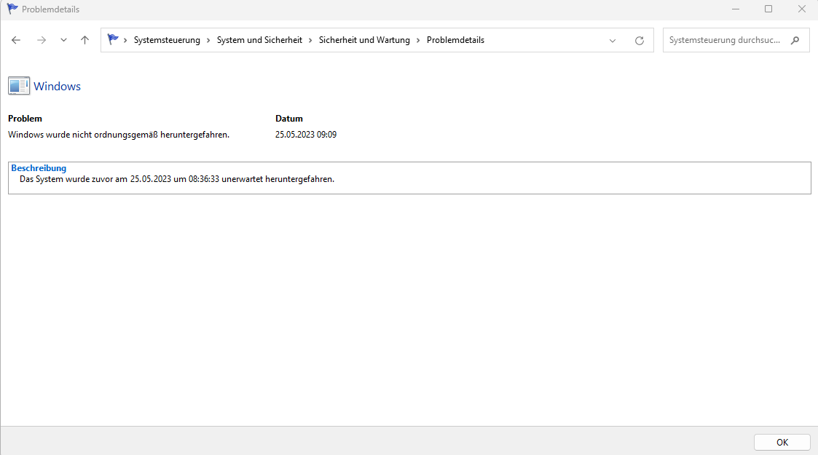Expand chevron before Systemsteuerung breadcrumb

click(125, 40)
